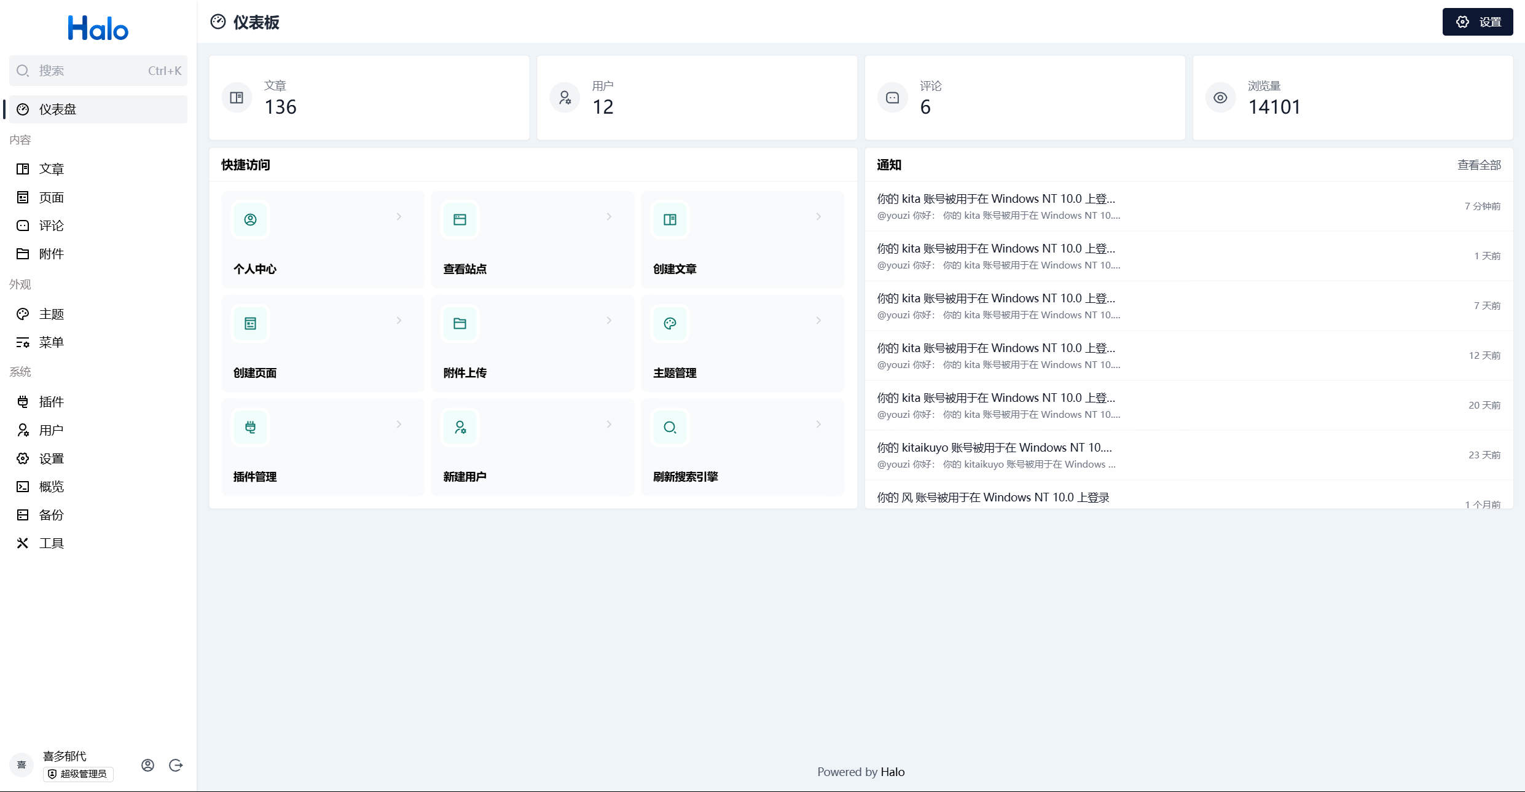Image resolution: width=1525 pixels, height=792 pixels.
Task: Open the 页面 menu item label
Action: 52,197
